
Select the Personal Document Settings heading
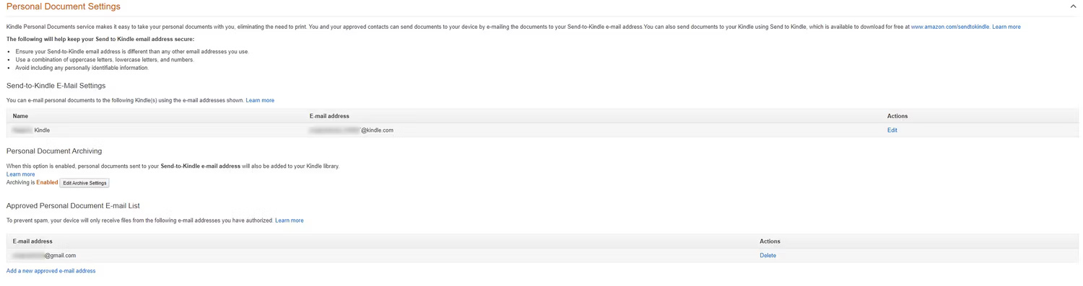tap(64, 6)
